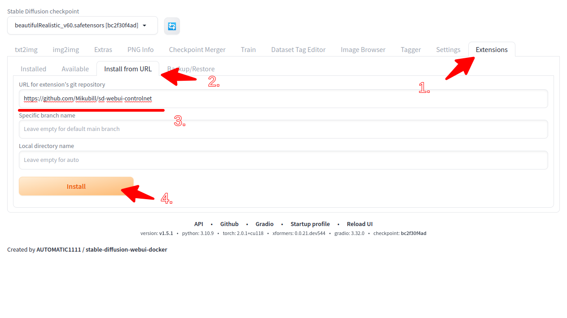Click Reload UI in the footer
Image resolution: width=567 pixels, height=318 pixels.
(360, 224)
